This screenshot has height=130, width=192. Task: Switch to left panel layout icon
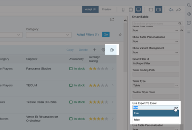click(x=151, y=9)
